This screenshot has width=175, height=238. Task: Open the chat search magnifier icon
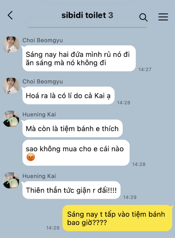point(143,17)
